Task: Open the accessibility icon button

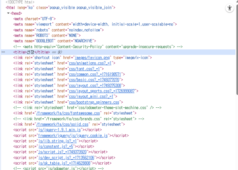Action: tap(230, 8)
